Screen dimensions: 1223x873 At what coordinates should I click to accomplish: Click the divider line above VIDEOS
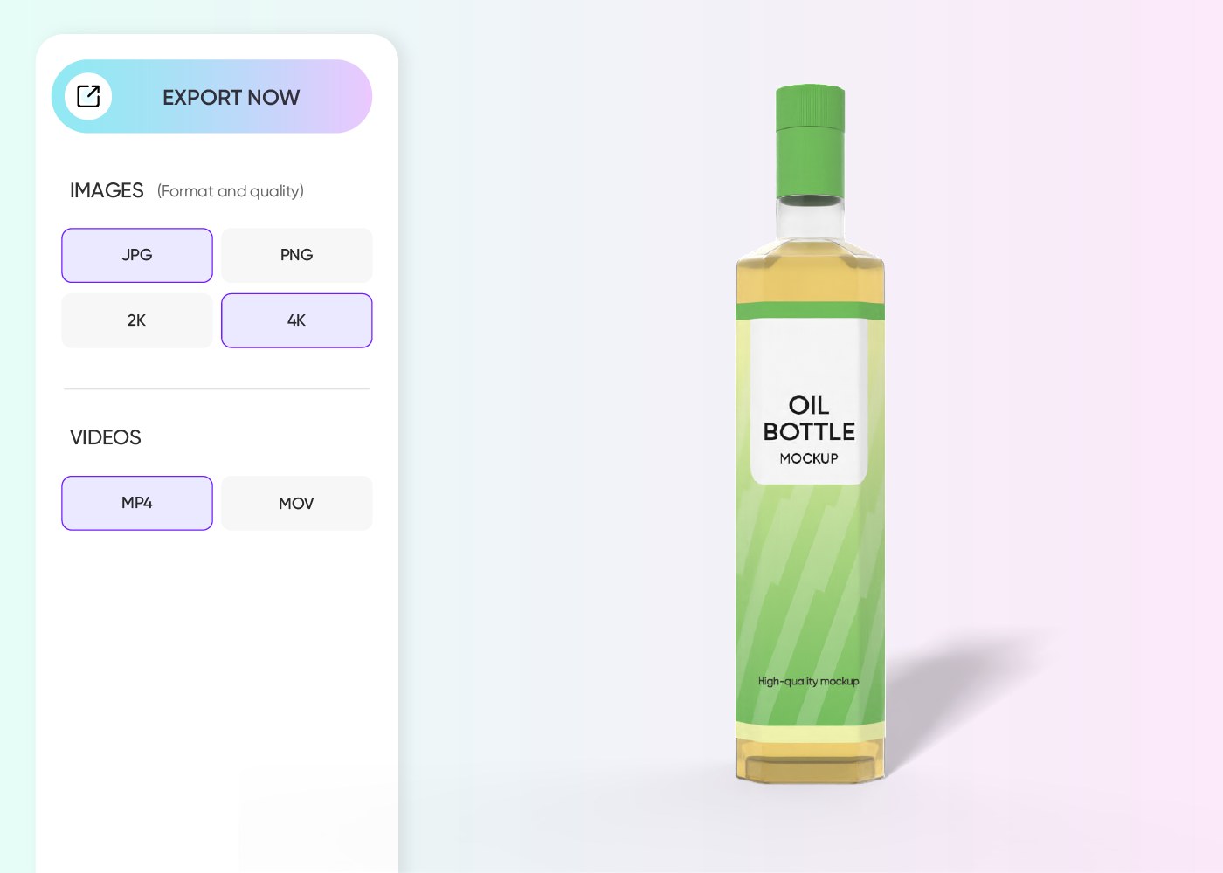(217, 389)
